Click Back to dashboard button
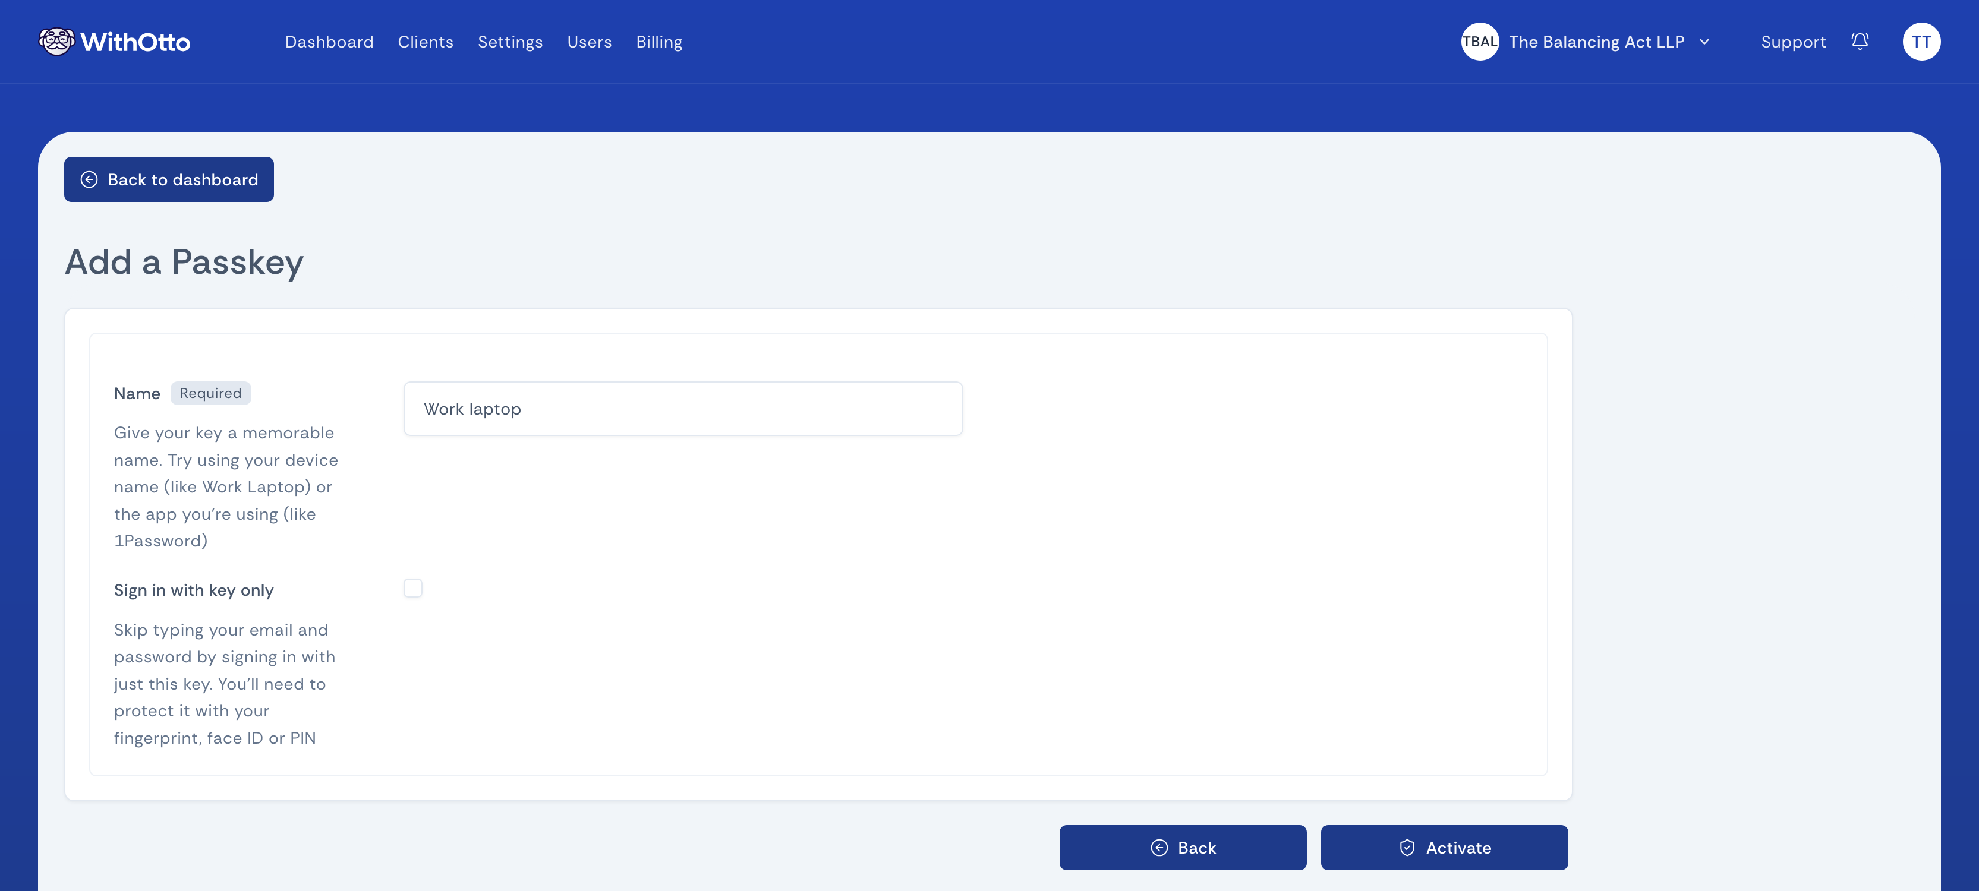 [x=169, y=180]
